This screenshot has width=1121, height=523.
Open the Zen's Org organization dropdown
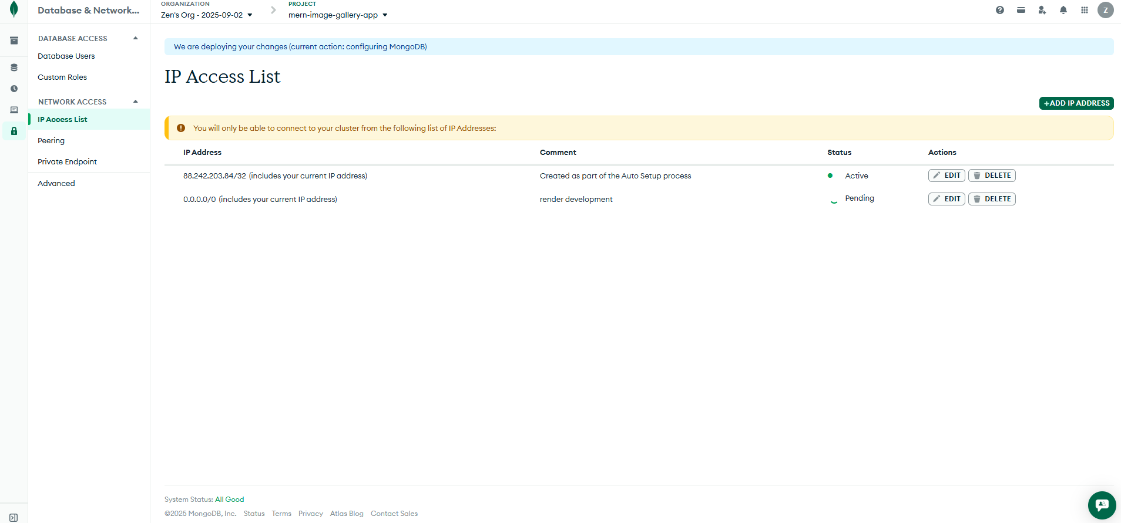[x=206, y=15]
